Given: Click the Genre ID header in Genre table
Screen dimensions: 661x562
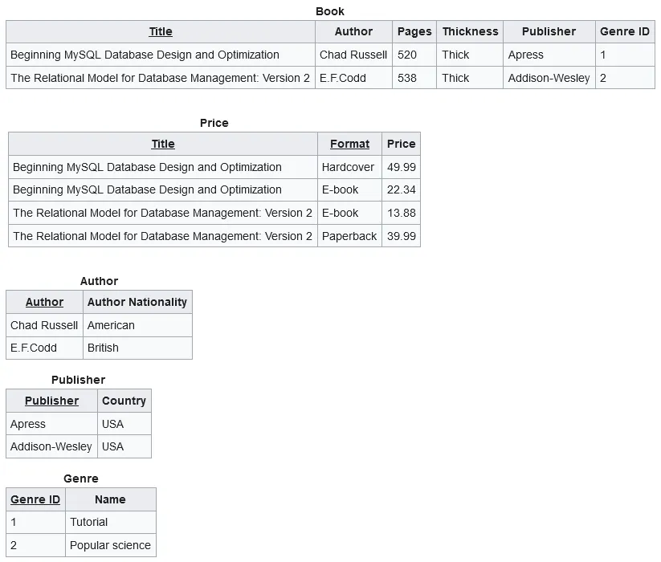Looking at the screenshot, I should click(x=35, y=499).
